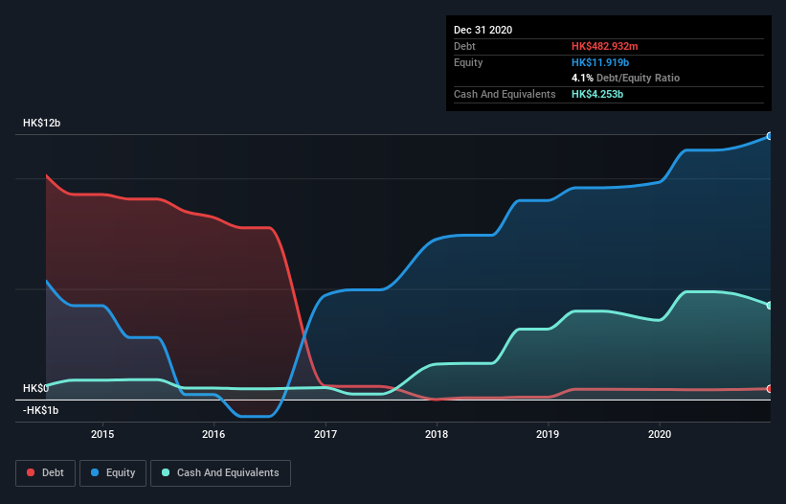Click the 4.1% Debt/Equity Ratio text
786x504 pixels.
(625, 78)
